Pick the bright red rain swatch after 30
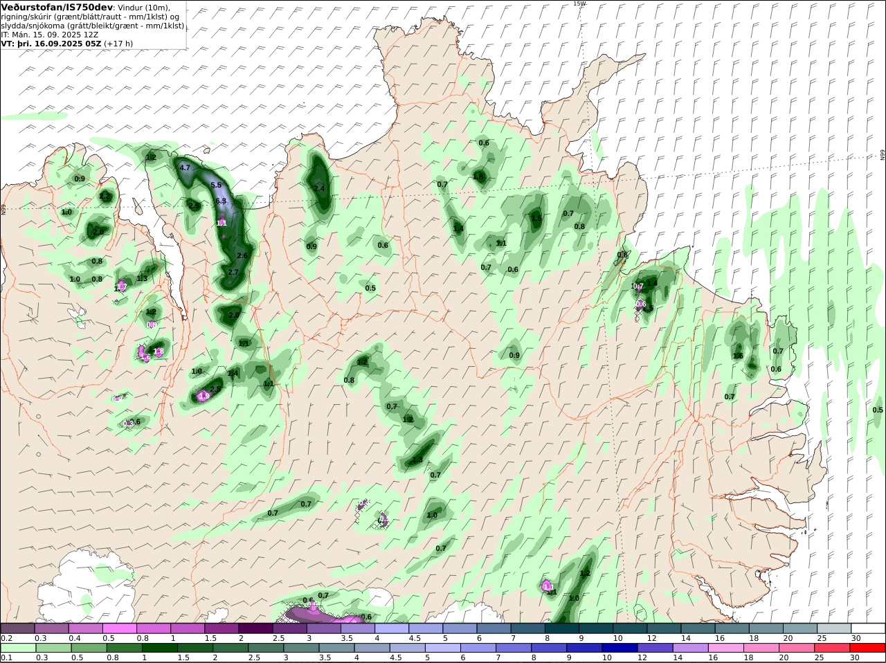Image resolution: width=886 pixels, height=663 pixels. pyautogui.click(x=868, y=648)
